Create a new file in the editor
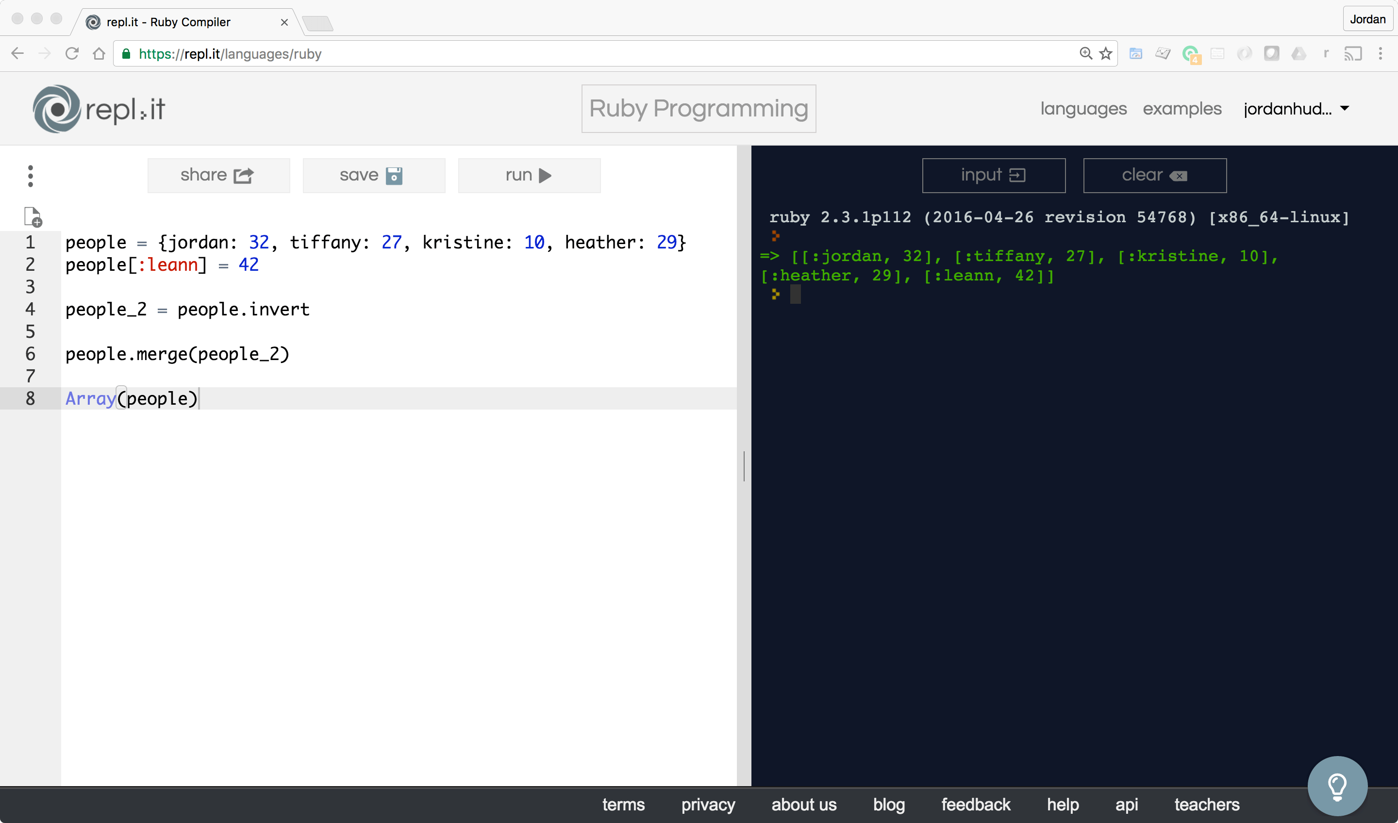This screenshot has width=1398, height=823. (x=32, y=216)
